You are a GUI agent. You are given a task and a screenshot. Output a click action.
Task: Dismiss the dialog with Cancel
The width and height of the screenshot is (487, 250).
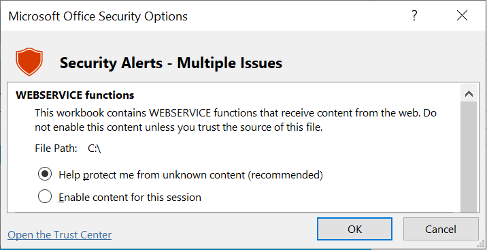click(x=441, y=229)
